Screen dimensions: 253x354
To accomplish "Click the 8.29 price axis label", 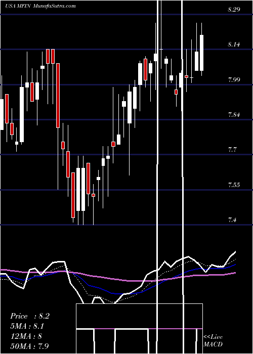I will [x=234, y=9].
